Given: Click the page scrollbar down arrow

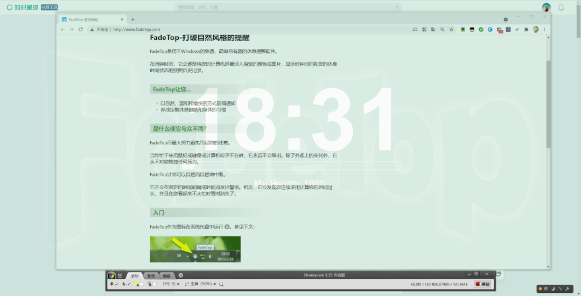Looking at the screenshot, I should coord(548,267).
